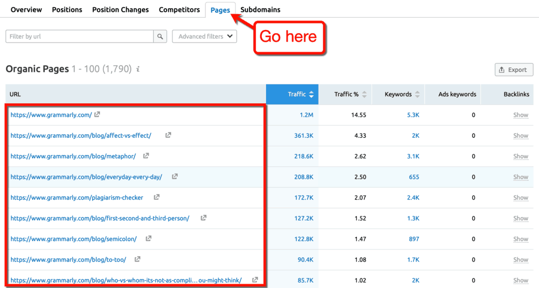Open the blog/affect-vs-effect URL link
Viewport: 539px width, 288px height.
click(81, 136)
